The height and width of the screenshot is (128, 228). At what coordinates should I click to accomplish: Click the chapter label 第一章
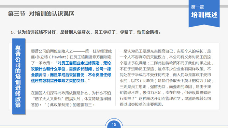click(x=198, y=7)
